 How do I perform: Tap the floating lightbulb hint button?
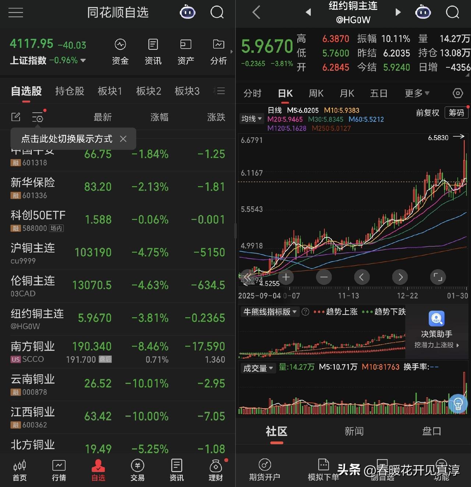click(x=458, y=403)
